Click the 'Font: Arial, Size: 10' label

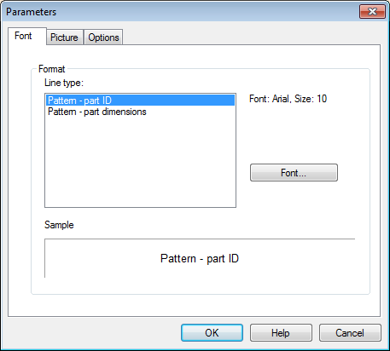coord(288,99)
